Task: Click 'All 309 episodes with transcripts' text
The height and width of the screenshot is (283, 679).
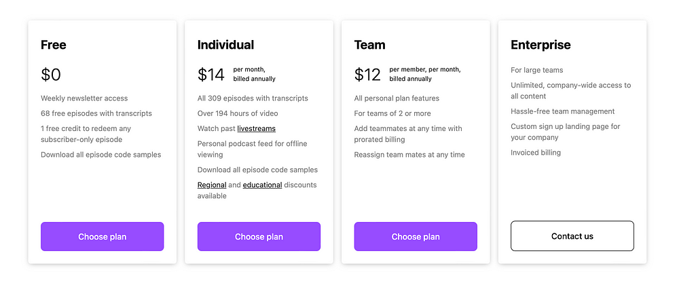Action: [253, 98]
